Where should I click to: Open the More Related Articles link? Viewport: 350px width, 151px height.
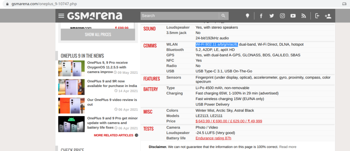pyautogui.click(x=113, y=135)
